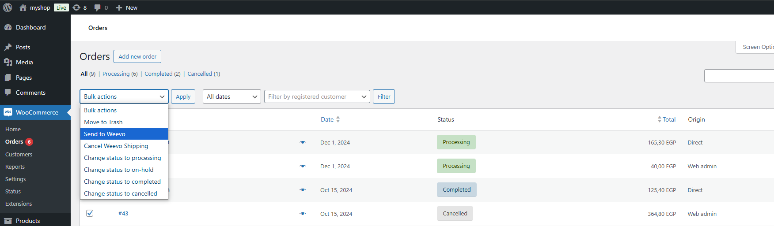Open WooCommerce Reports submenu
The height and width of the screenshot is (226, 774).
click(15, 167)
